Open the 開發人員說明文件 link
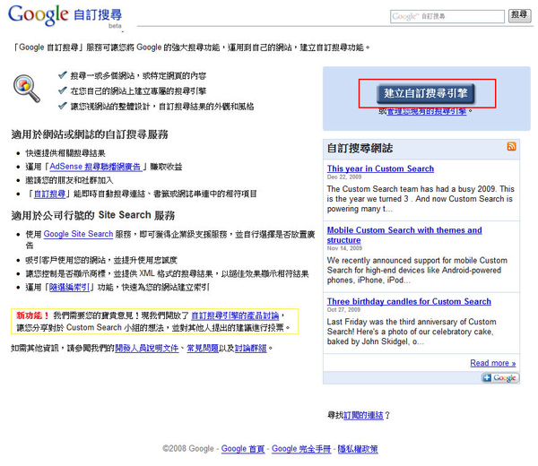The height and width of the screenshot is (466, 538). pyautogui.click(x=146, y=349)
